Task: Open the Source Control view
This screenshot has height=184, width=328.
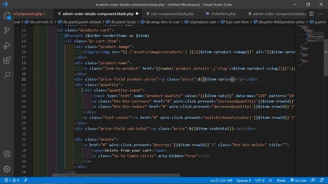Action: 7,31
